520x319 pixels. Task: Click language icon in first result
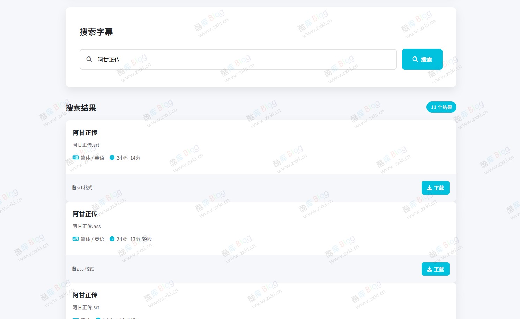(x=75, y=158)
